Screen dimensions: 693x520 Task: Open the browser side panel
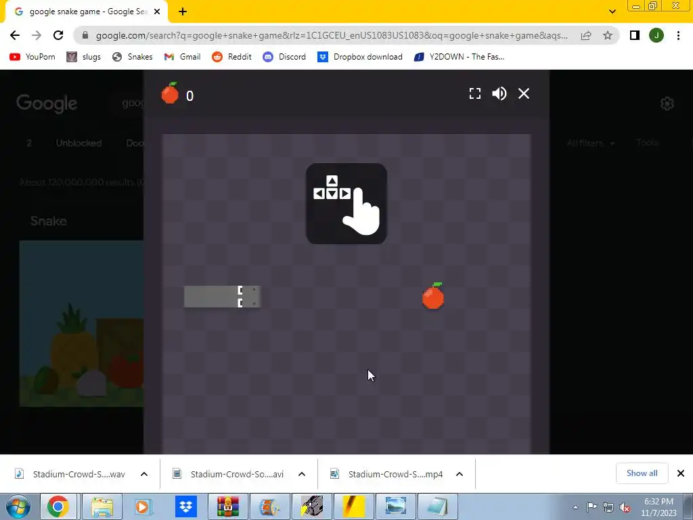(635, 35)
